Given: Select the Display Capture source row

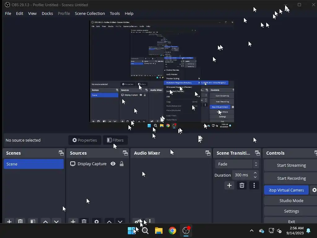Looking at the screenshot, I should click(x=98, y=164).
